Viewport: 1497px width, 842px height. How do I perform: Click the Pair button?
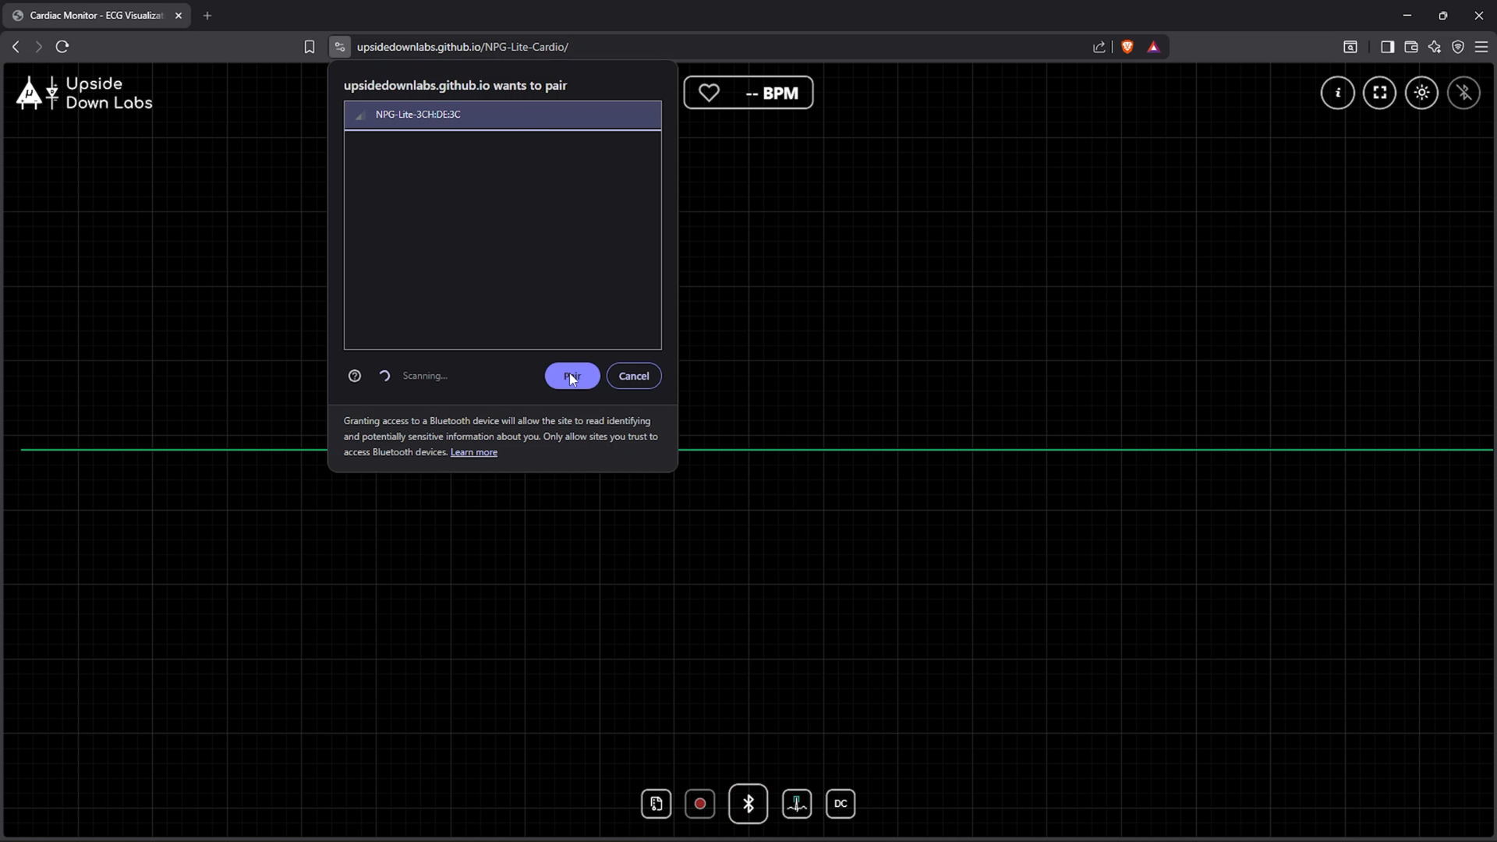point(572,376)
